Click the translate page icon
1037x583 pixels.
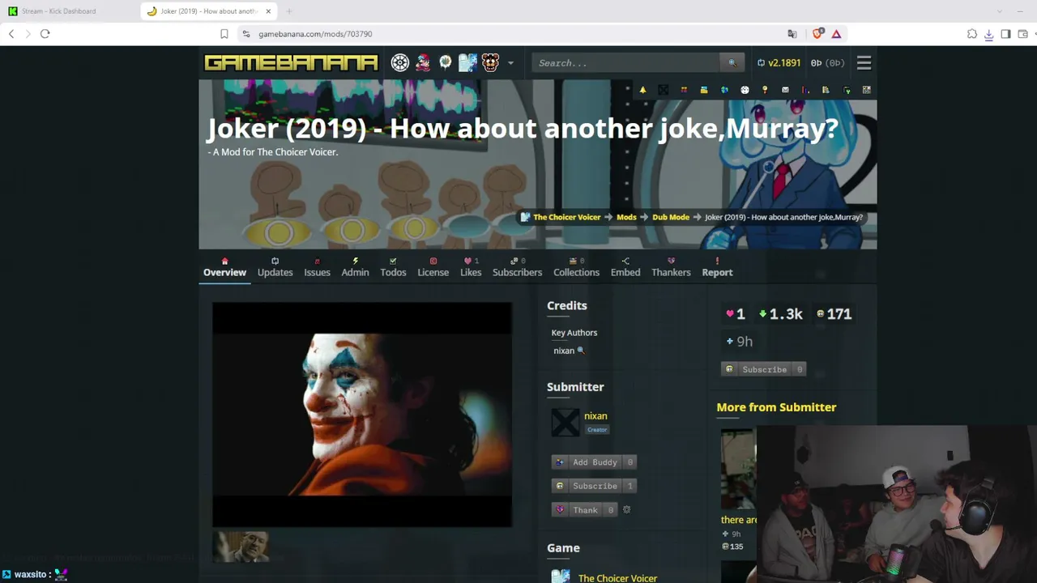pyautogui.click(x=792, y=34)
